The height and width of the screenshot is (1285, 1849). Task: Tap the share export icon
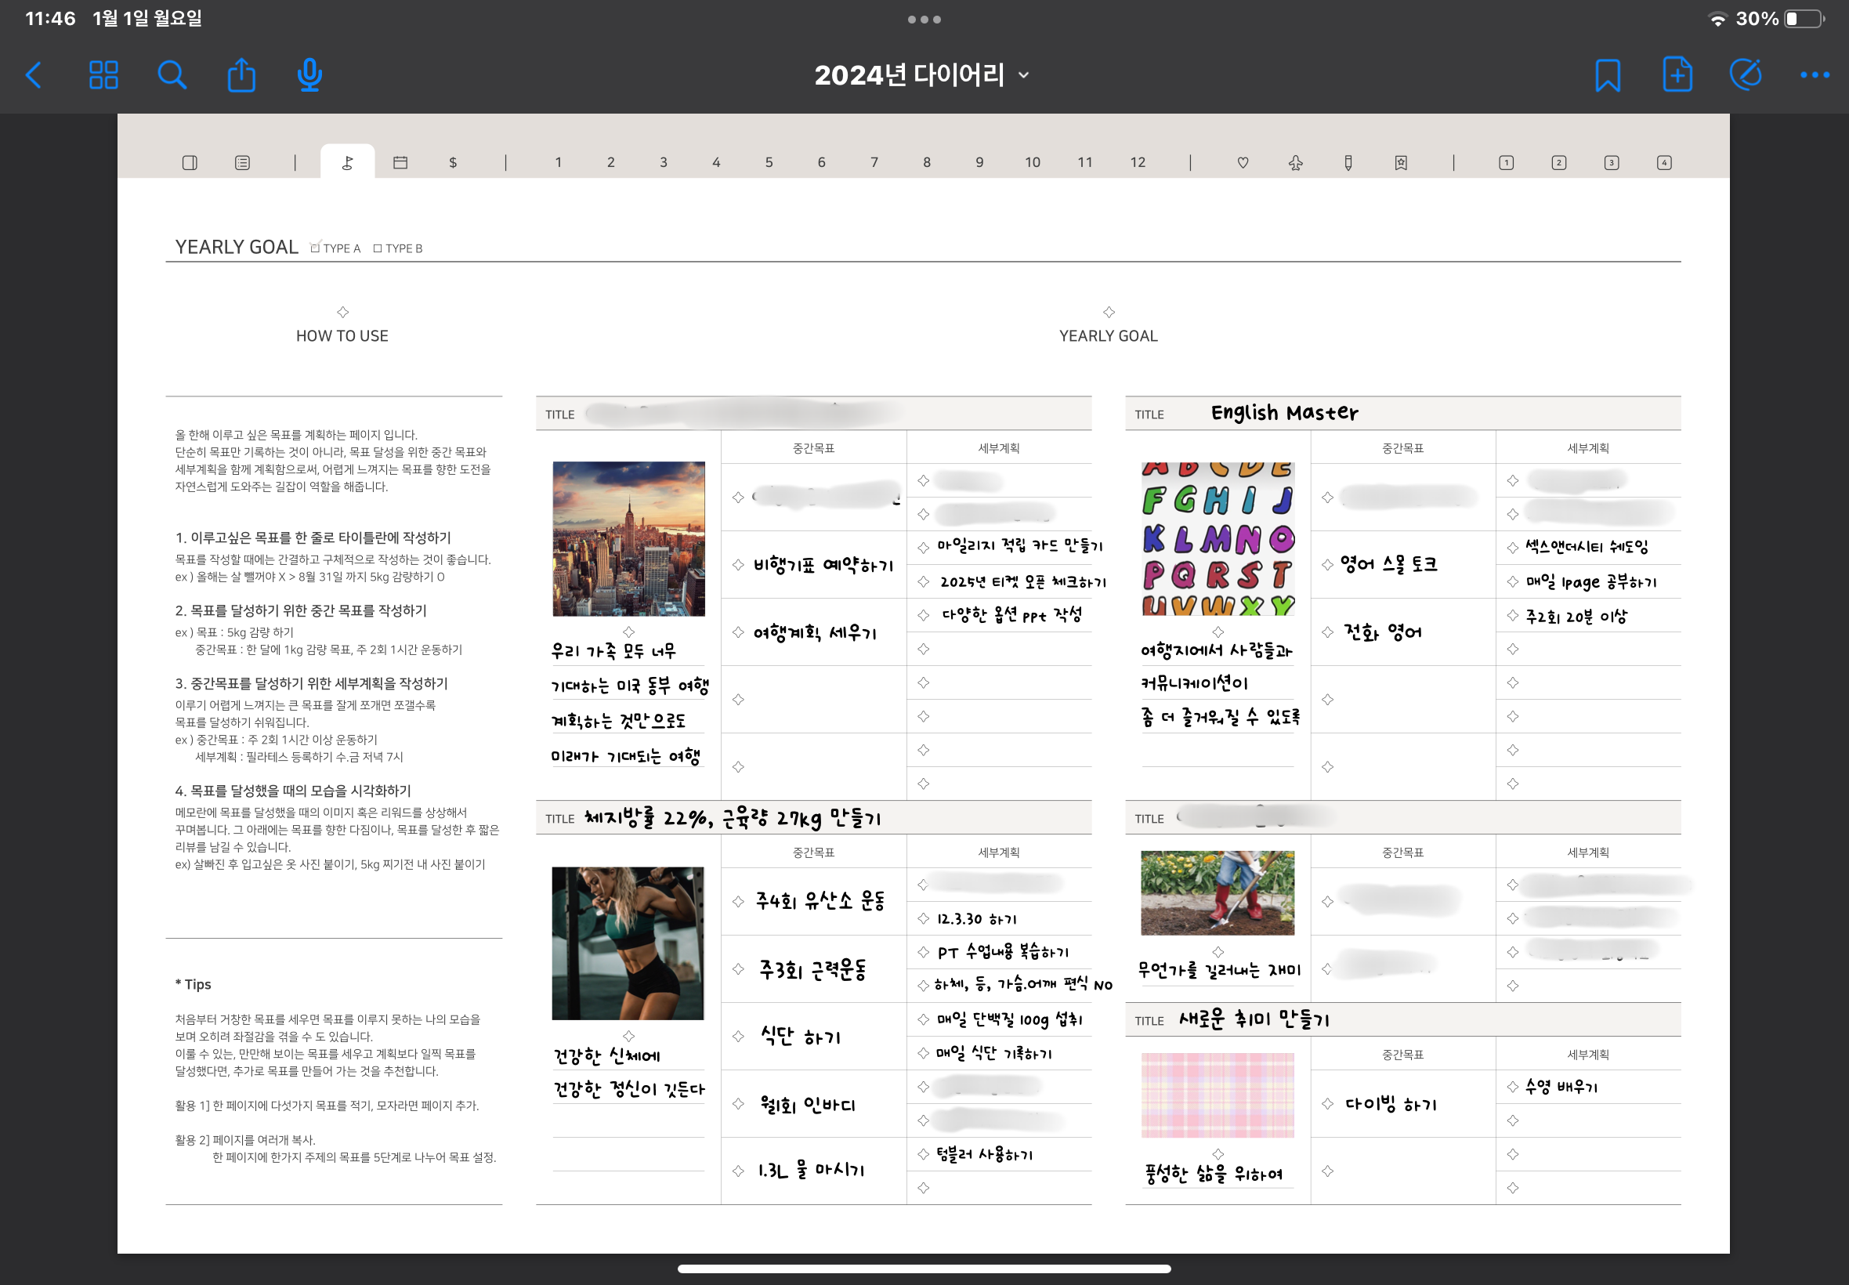click(x=241, y=75)
